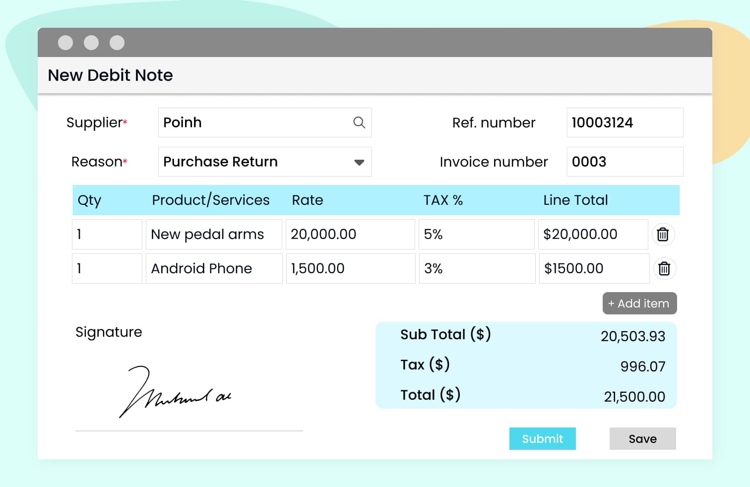Focus the Supplier field containing Poinh
Image resolution: width=750 pixels, height=487 pixels.
(x=253, y=122)
